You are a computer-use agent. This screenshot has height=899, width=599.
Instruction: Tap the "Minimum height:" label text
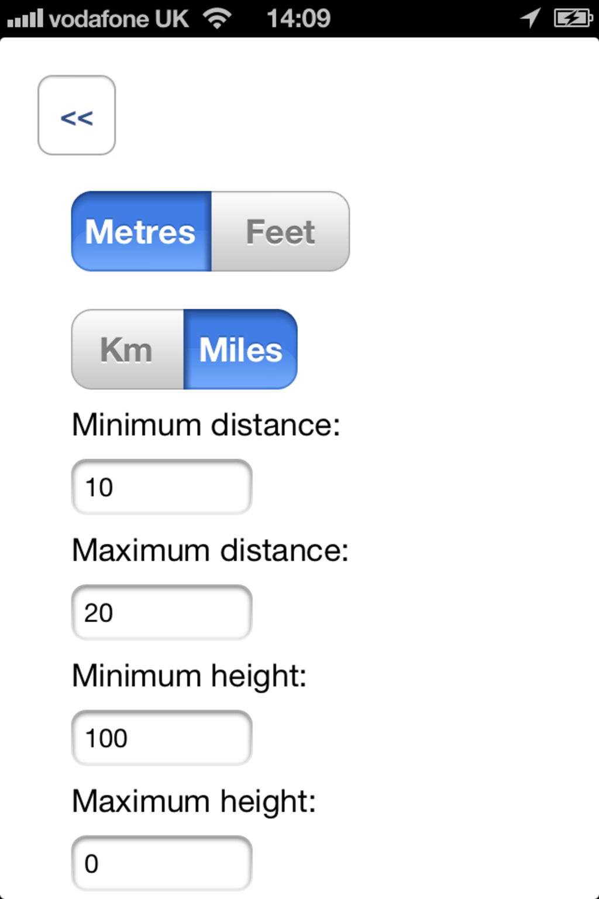coord(189,675)
